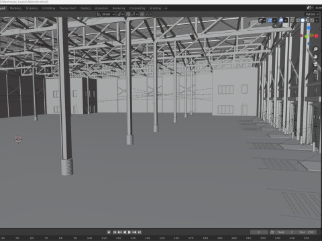The width and height of the screenshot is (322, 241).
Task: Open the Compositing workspace tab
Action: point(137,8)
